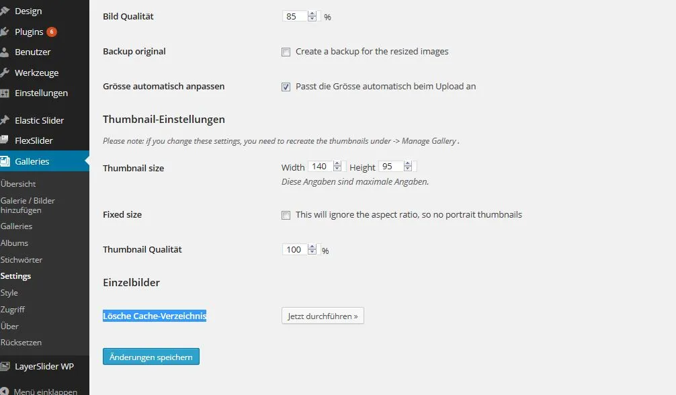Increase Bild Qualität with up arrow
The height and width of the screenshot is (395, 676).
(312, 14)
